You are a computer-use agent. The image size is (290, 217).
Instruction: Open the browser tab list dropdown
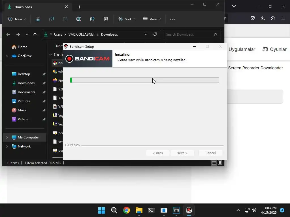234,6
